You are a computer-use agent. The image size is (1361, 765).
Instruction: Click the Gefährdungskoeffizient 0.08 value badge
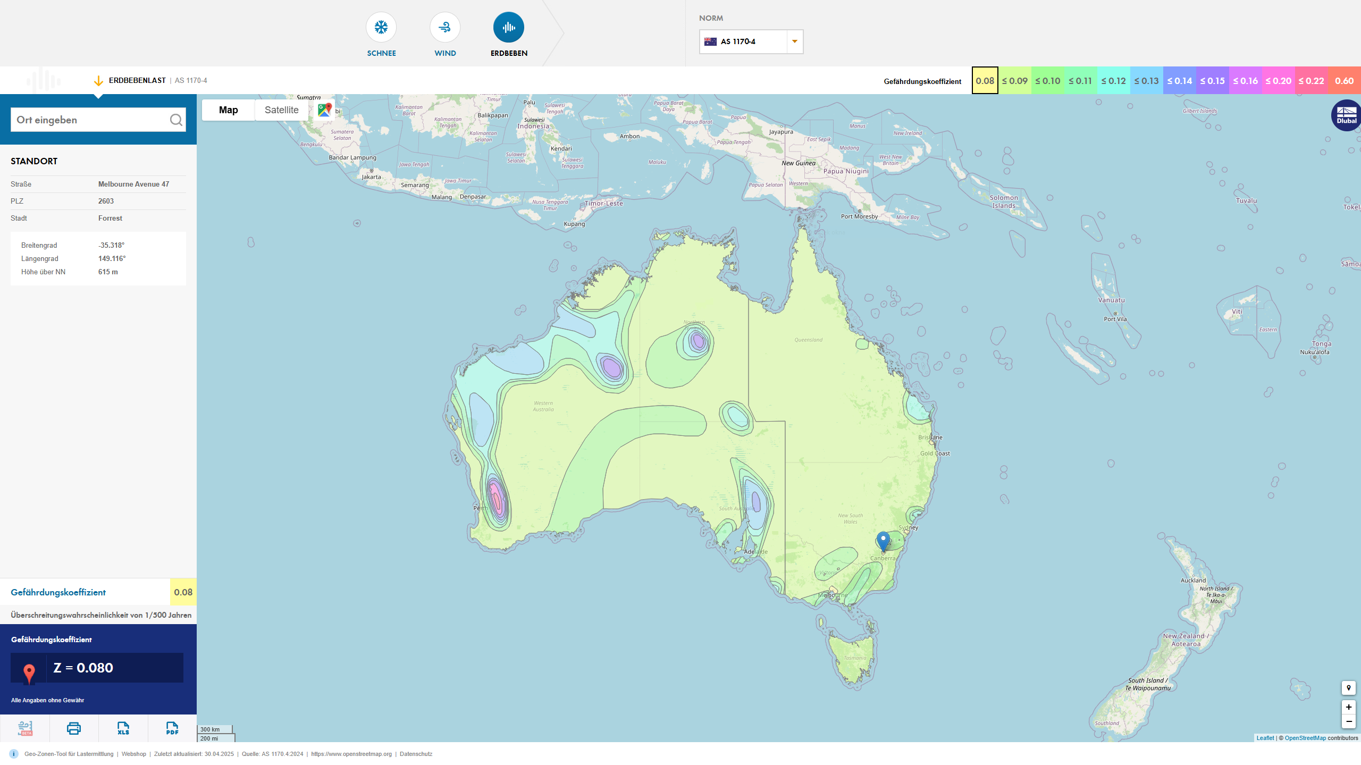[x=183, y=592]
